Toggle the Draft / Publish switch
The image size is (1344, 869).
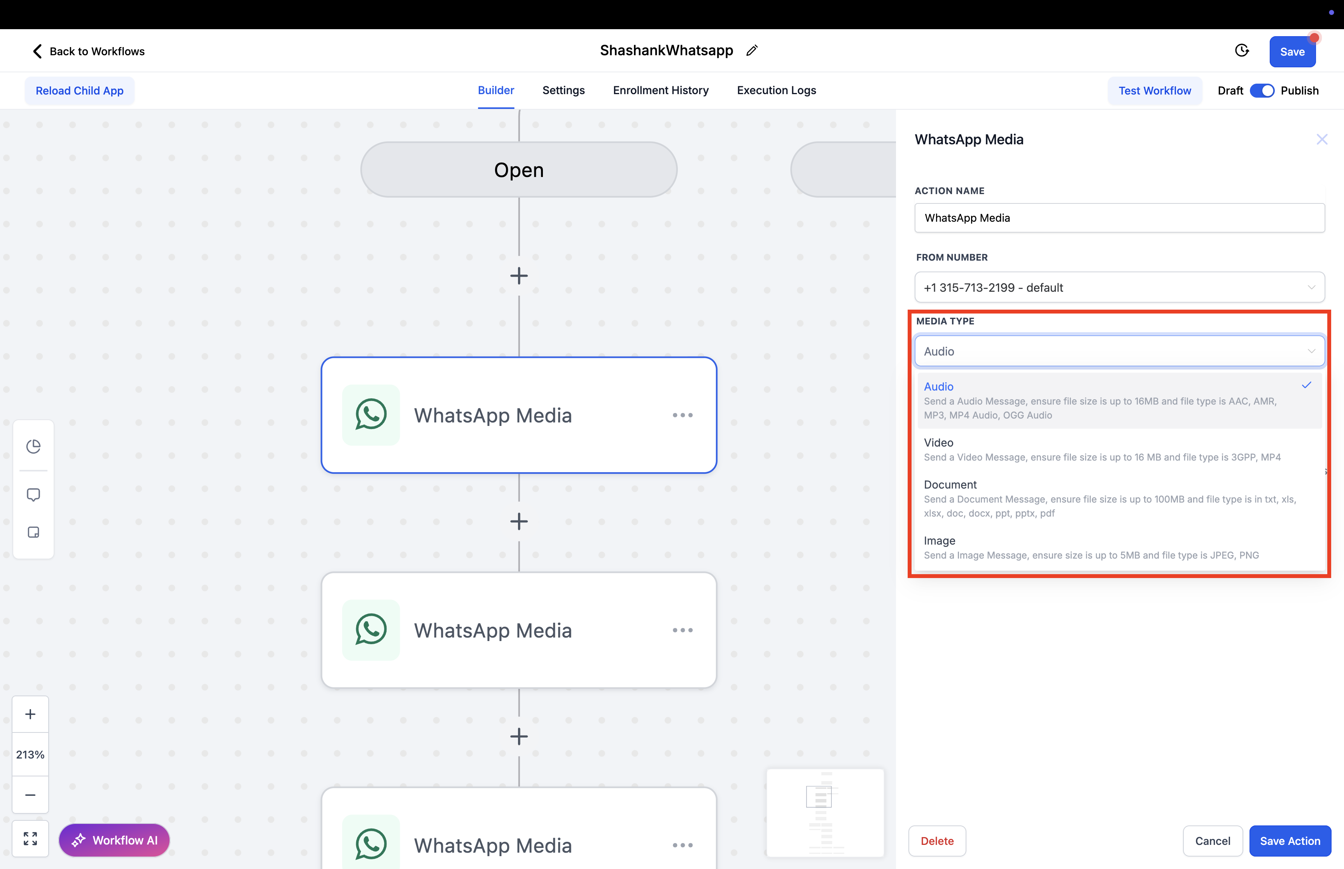coord(1262,91)
